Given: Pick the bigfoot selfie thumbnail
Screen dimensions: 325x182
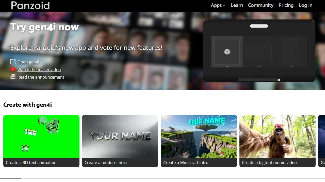Looking at the screenshot, I should pyautogui.click(x=278, y=136).
